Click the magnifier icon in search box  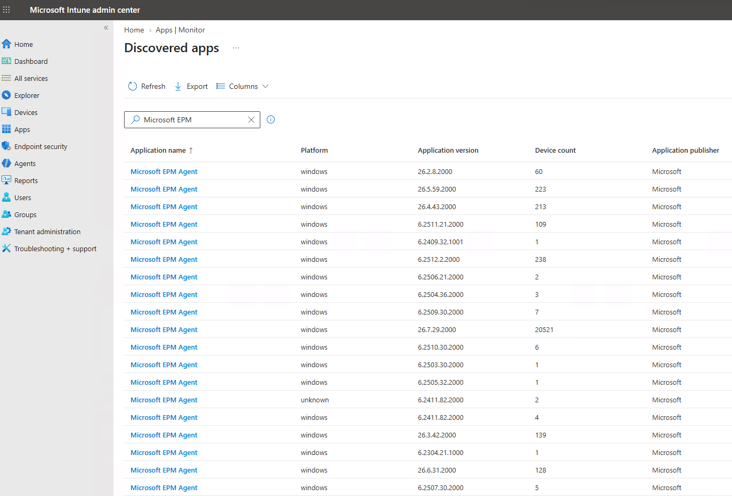[135, 120]
